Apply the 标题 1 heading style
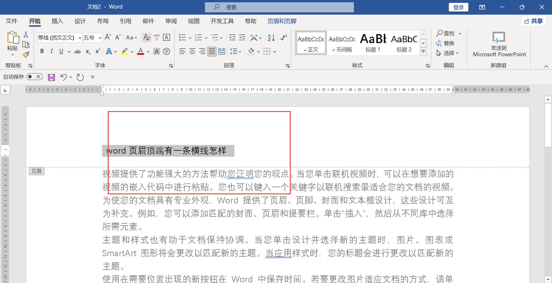Screen dimensions: 552x283 tap(373, 42)
